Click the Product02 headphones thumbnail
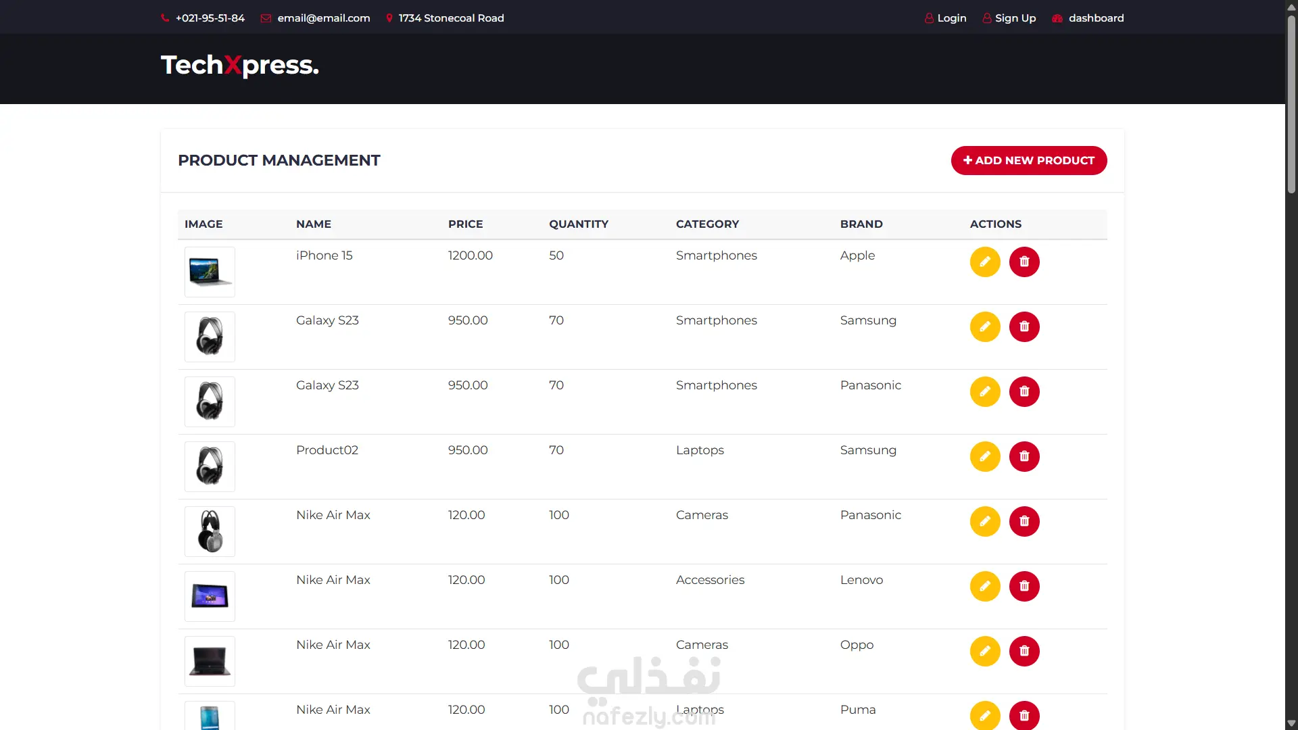The image size is (1298, 730). [x=210, y=466]
